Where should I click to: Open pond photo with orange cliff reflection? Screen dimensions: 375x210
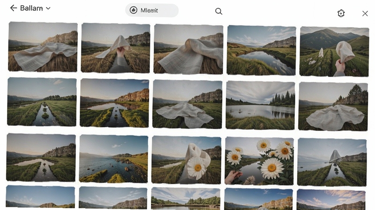click(114, 103)
